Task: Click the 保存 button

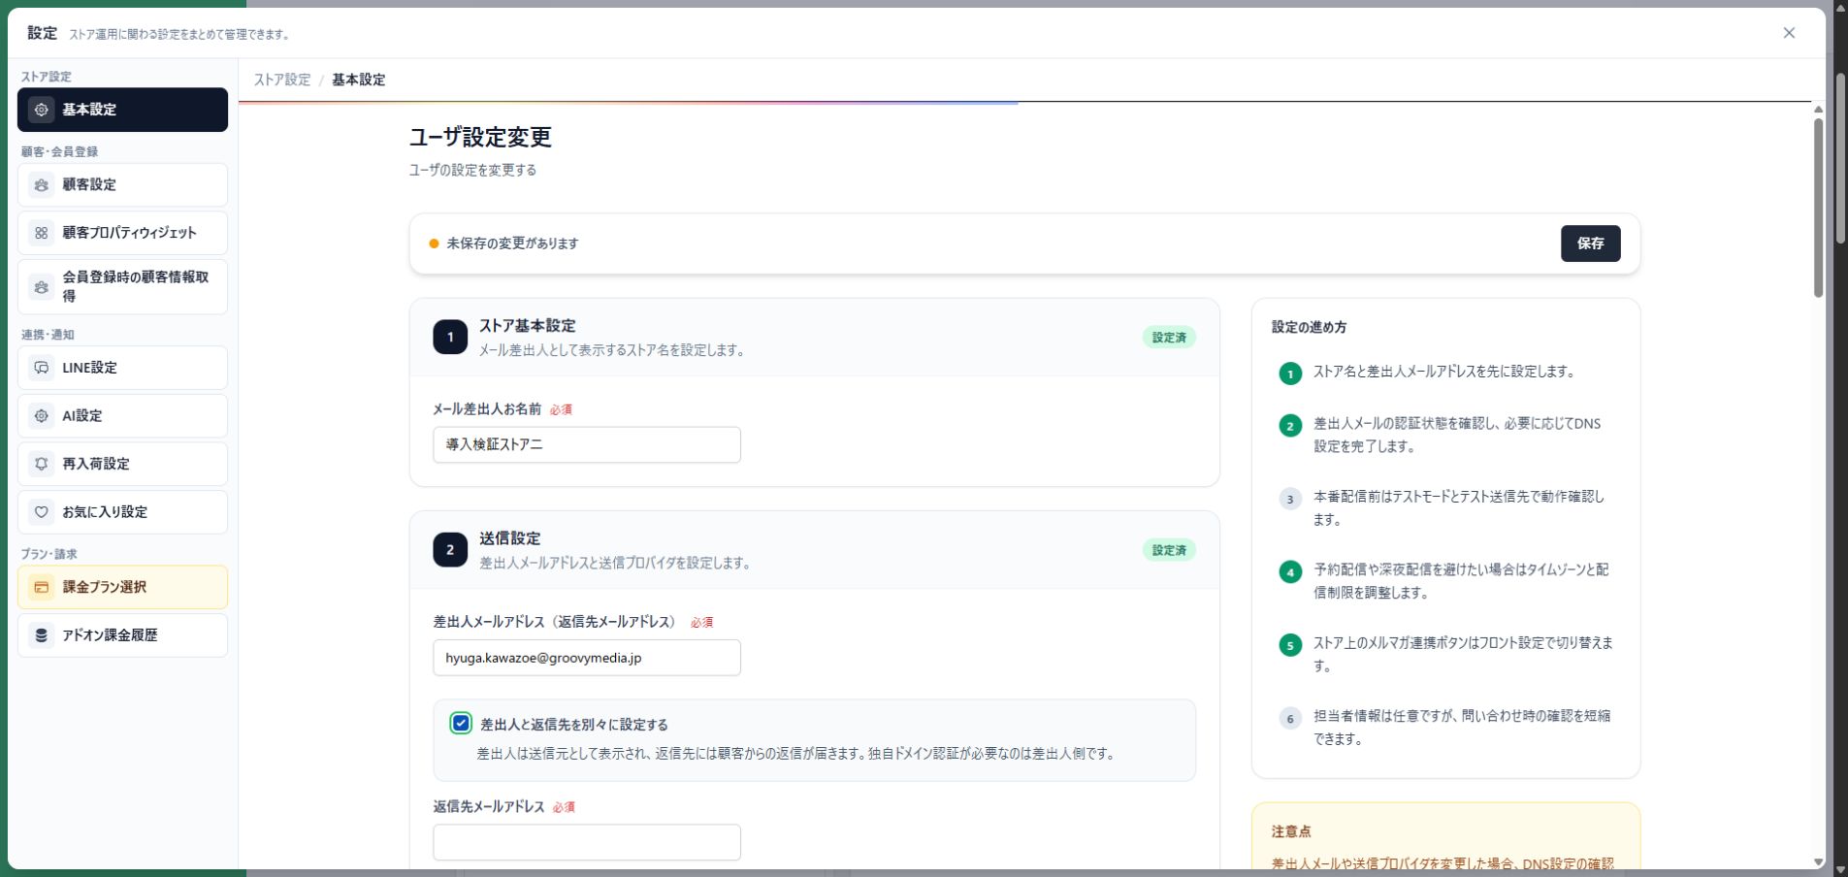Action: 1590,244
